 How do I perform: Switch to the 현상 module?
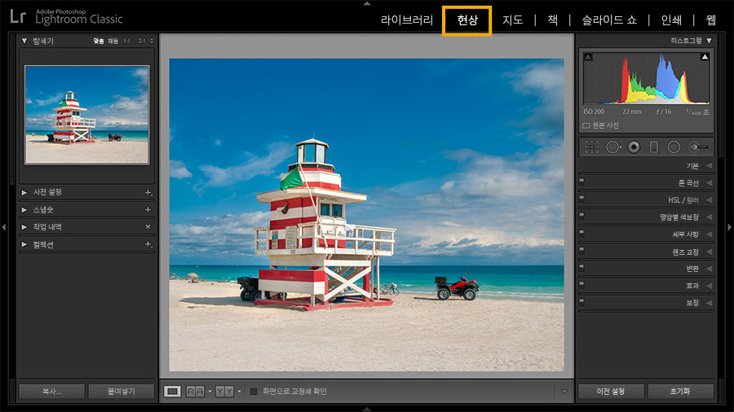pyautogui.click(x=467, y=20)
